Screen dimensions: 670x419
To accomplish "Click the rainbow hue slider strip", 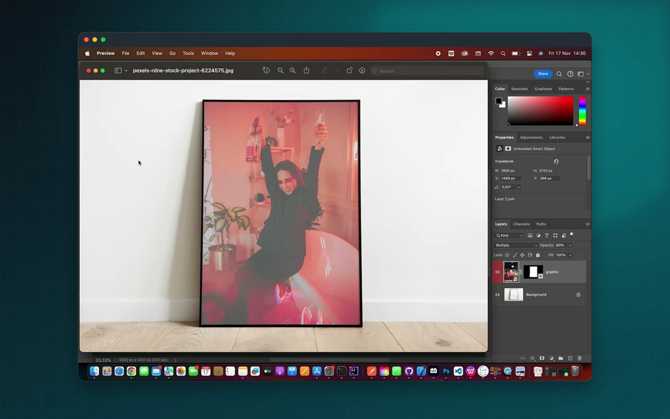I will (x=582, y=111).
